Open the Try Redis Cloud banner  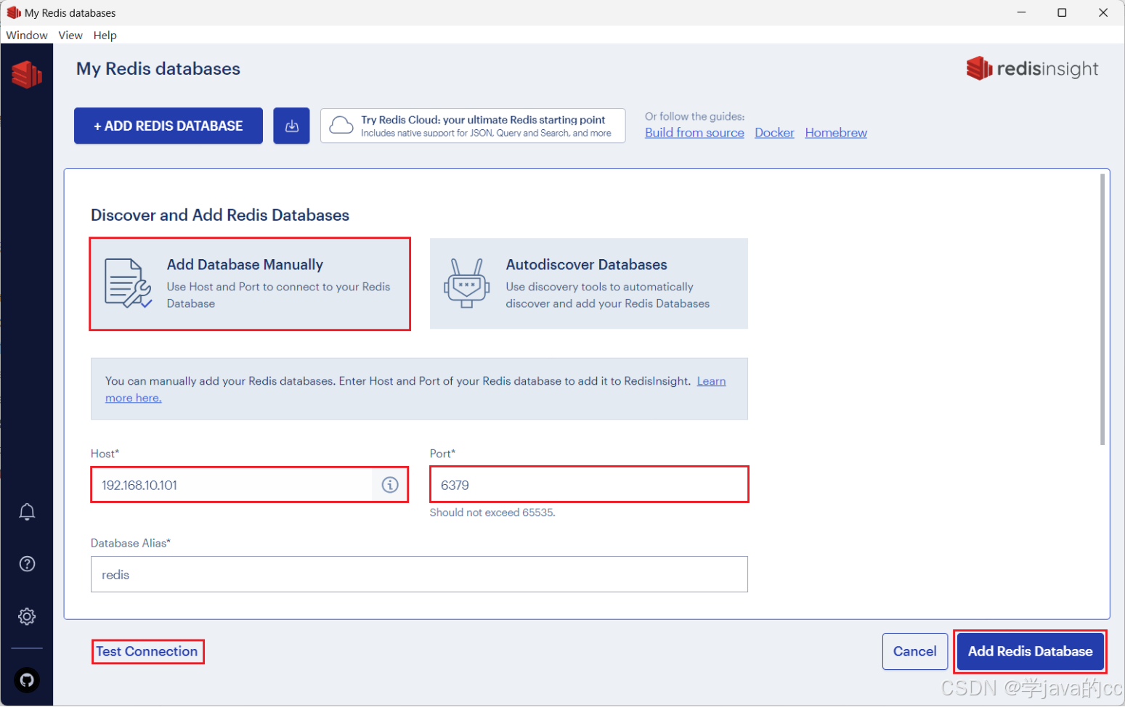(x=473, y=126)
